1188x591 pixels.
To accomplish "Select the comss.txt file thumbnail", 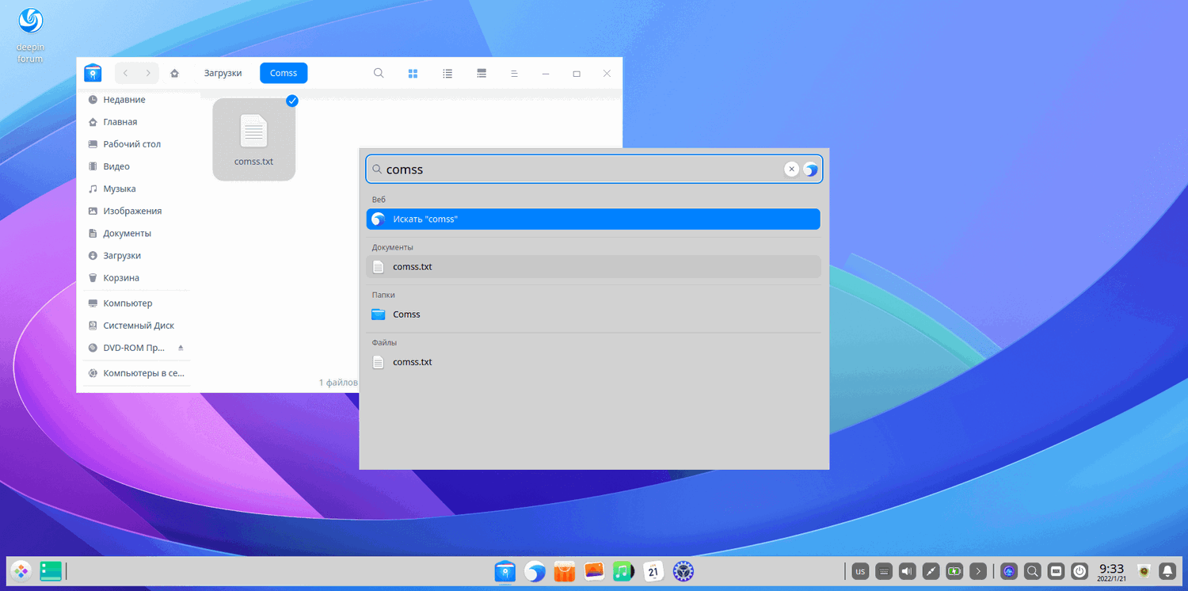I will [254, 139].
